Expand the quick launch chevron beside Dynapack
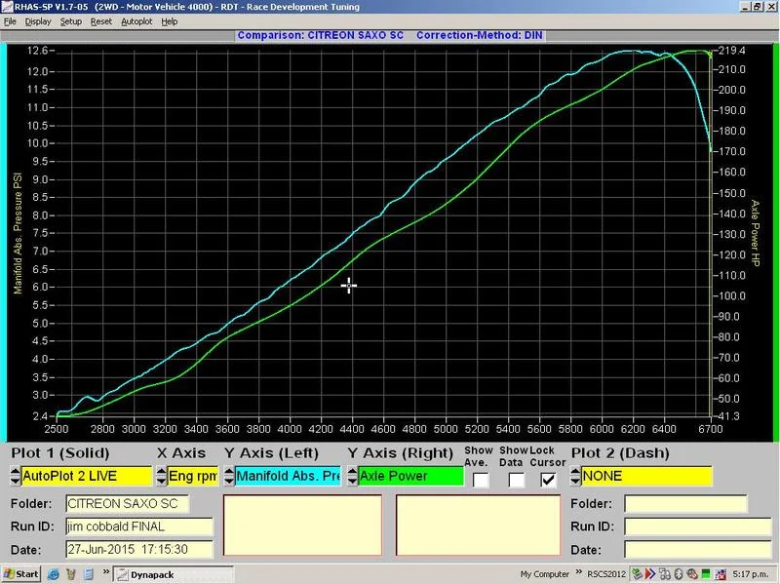This screenshot has height=584, width=780. pos(106,572)
